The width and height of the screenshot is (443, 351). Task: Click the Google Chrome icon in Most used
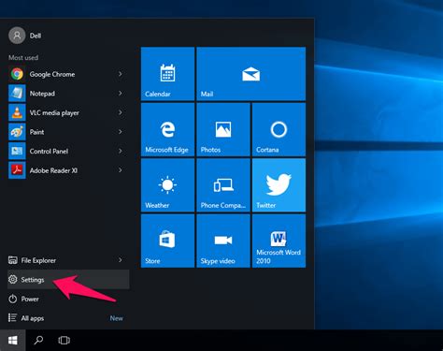click(x=17, y=74)
